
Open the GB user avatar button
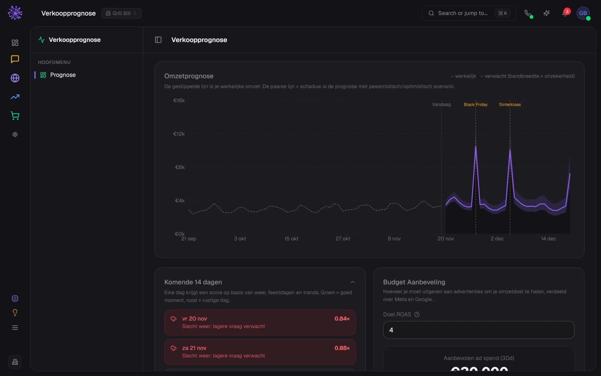pyautogui.click(x=583, y=13)
